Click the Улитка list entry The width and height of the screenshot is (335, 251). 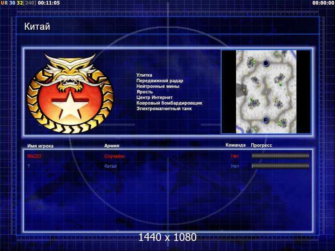pos(144,75)
